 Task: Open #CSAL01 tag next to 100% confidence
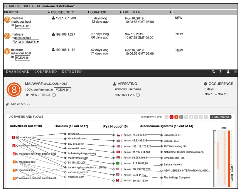pos(63,90)
